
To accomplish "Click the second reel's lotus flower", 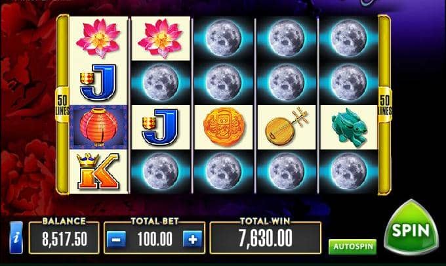I will [161, 38].
